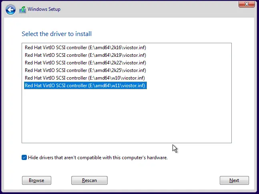The height and width of the screenshot is (194, 259).
Task: Click the blank area right of the heading
Action: pyautogui.click(x=168, y=34)
